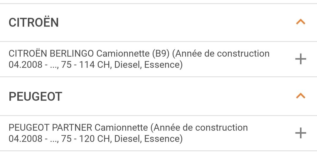Expand PEUGEOT PARTNER details with plus icon
This screenshot has height=158, width=317.
pyautogui.click(x=301, y=133)
